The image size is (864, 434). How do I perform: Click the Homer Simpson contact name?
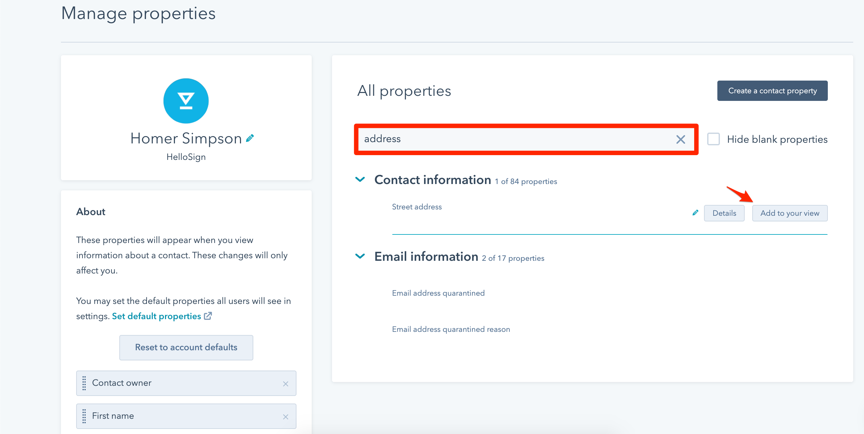(186, 138)
